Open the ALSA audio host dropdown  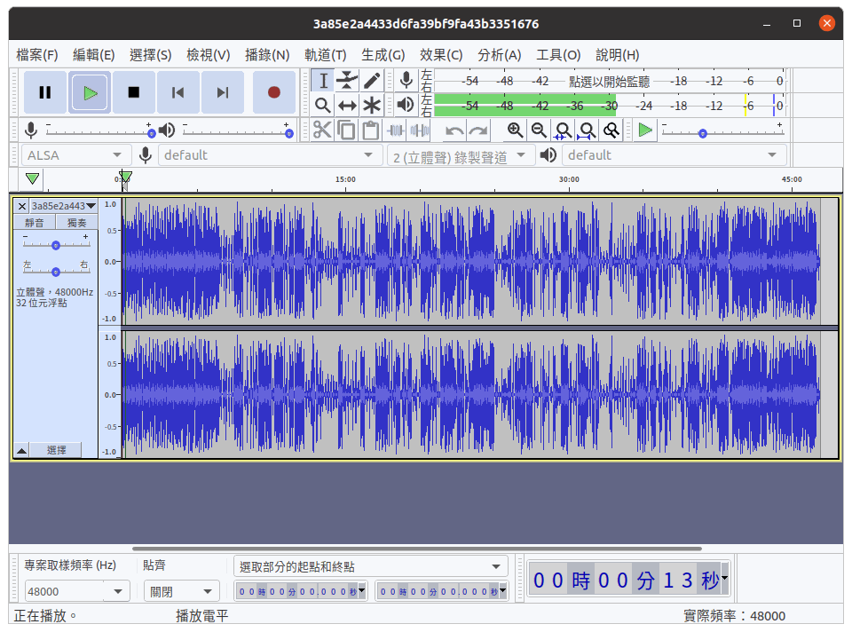75,155
